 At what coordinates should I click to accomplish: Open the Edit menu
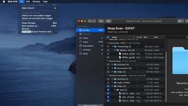tap(28, 1)
